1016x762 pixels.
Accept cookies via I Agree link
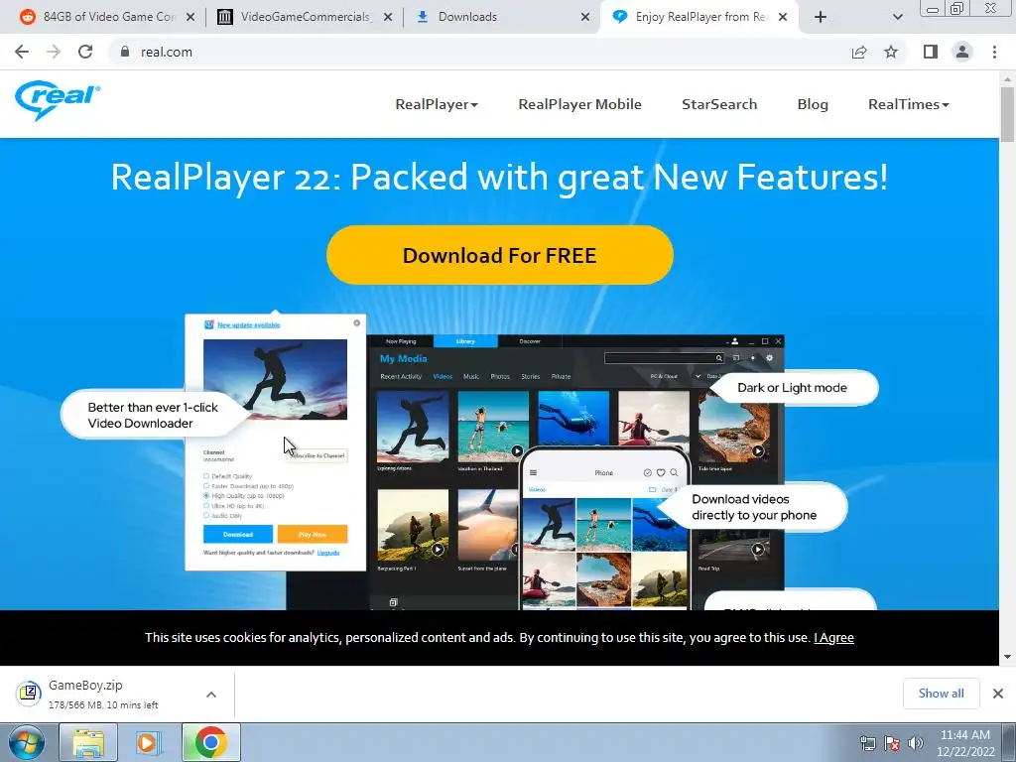pos(833,638)
